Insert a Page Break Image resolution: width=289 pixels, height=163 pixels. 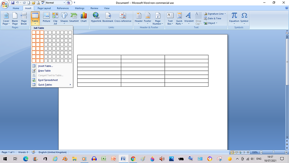(24, 18)
